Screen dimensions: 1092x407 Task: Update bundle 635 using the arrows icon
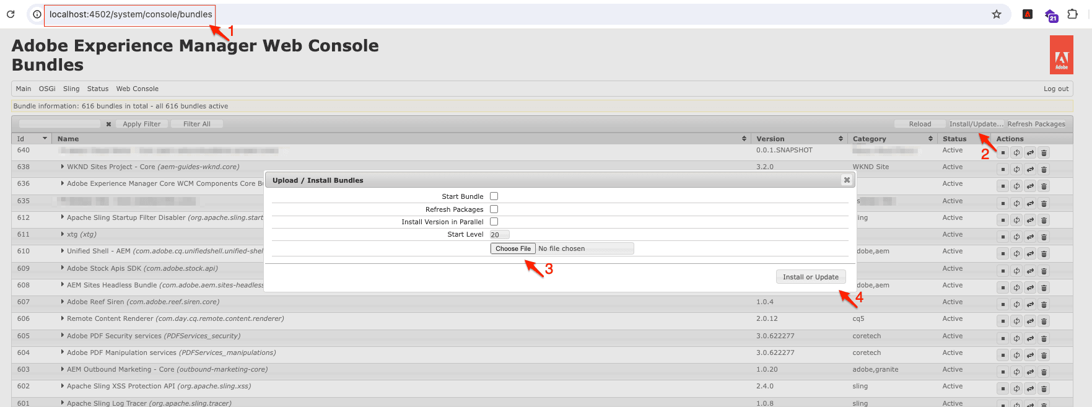tap(1030, 203)
